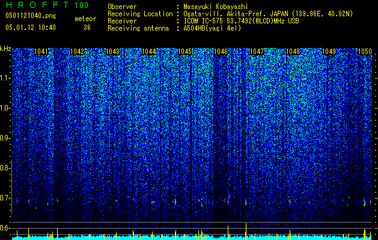The width and height of the screenshot is (378, 240).
Task: Click the Receiving antenna label
Action: pos(138,28)
